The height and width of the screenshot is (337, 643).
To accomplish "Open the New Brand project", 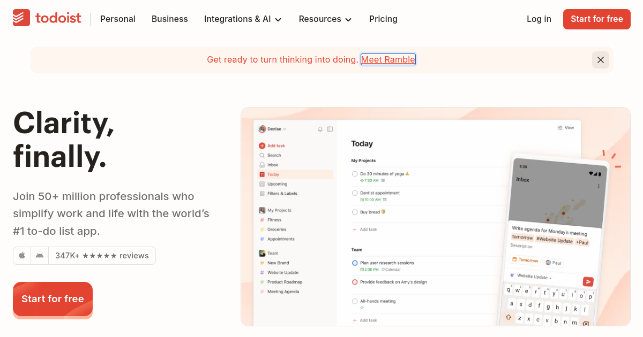I will point(274,263).
